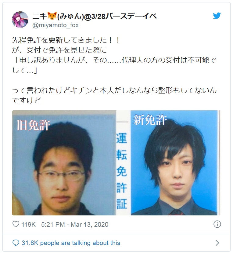The image size is (233, 253).
Task: Click the quoted receptionist line in the tweet
Action: (x=114, y=65)
